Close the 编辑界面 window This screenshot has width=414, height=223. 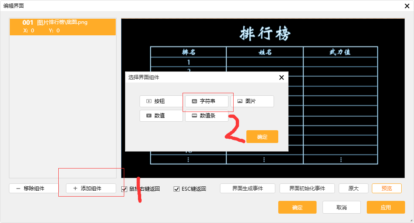pos(407,6)
